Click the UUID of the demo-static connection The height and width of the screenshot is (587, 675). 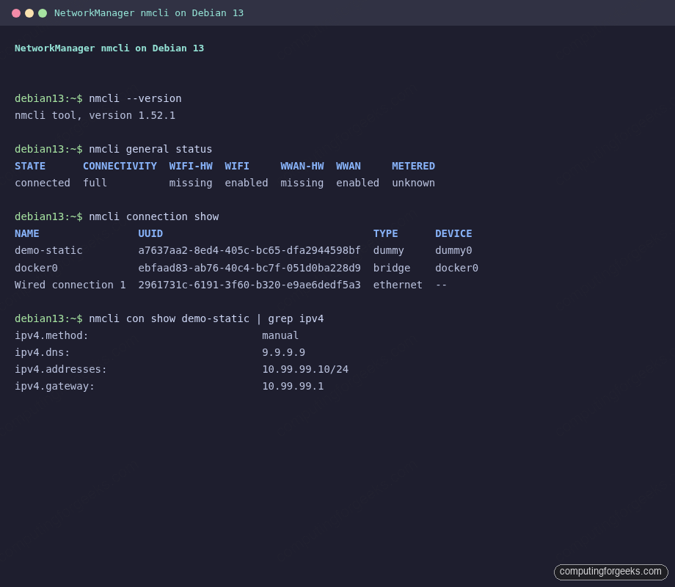coord(249,250)
